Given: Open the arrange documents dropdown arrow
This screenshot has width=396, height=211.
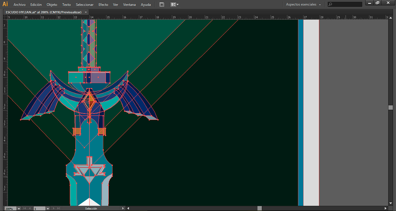Looking at the screenshot, I should click(x=178, y=4).
